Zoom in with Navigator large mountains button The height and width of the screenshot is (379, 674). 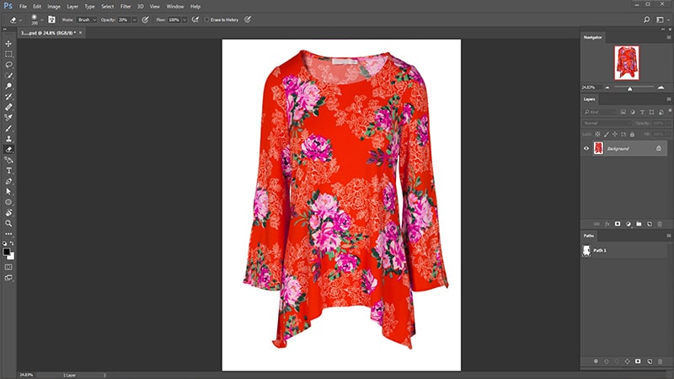coord(661,88)
